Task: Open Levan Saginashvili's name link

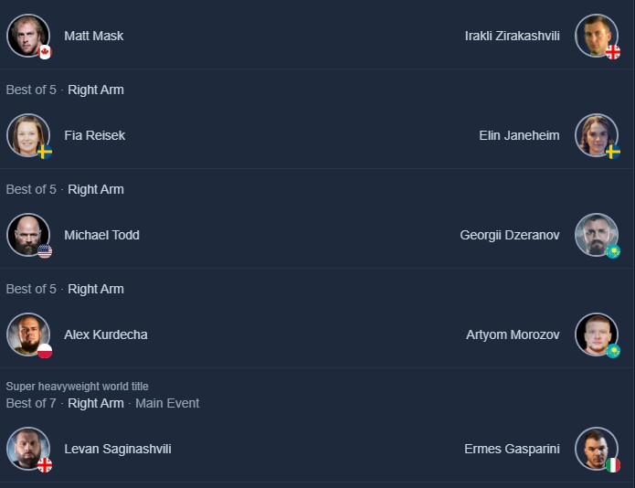Action: click(117, 449)
